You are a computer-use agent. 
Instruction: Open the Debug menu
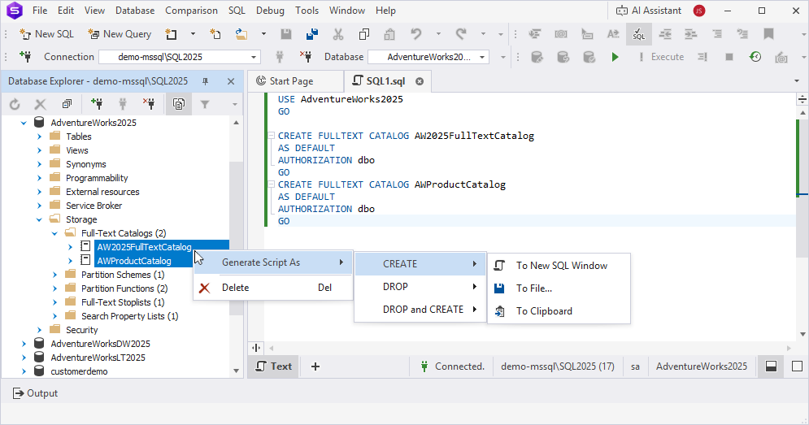[x=270, y=11]
